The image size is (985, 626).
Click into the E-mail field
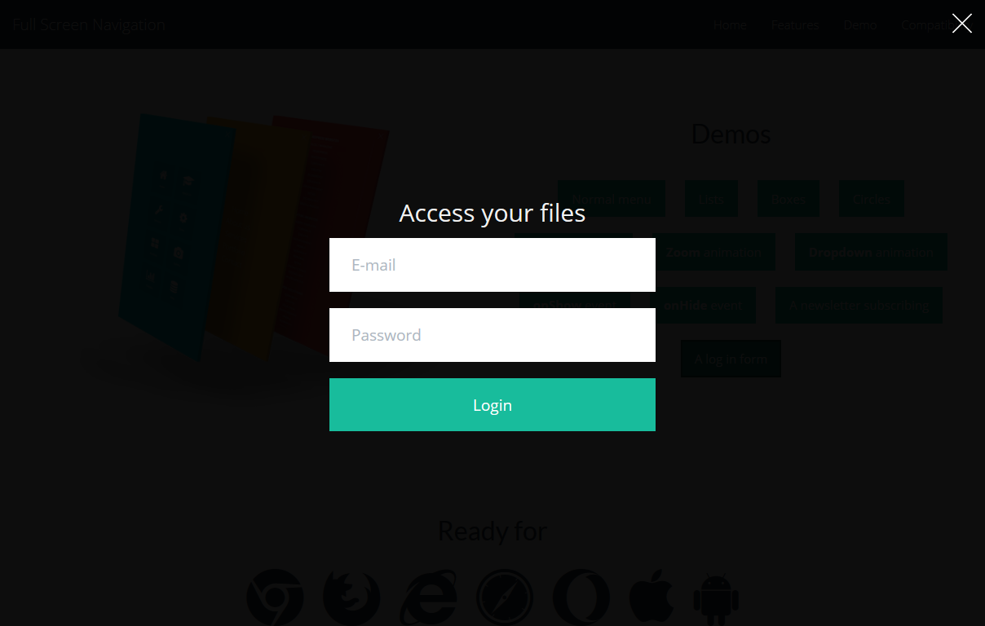coord(492,265)
